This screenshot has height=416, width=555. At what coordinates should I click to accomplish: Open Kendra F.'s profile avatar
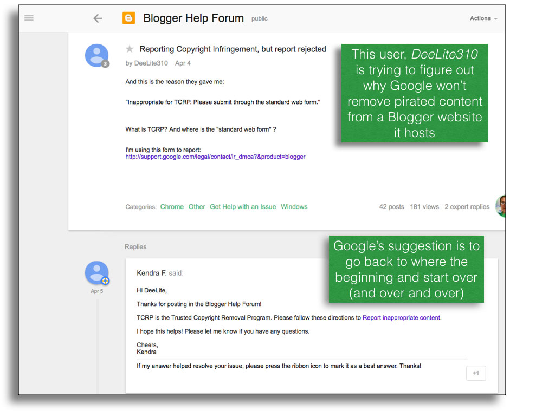[x=96, y=273]
